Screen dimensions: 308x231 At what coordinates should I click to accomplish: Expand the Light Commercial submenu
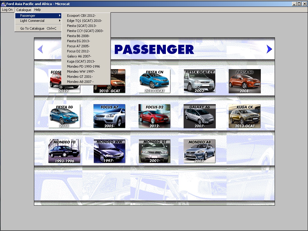pyautogui.click(x=38, y=21)
